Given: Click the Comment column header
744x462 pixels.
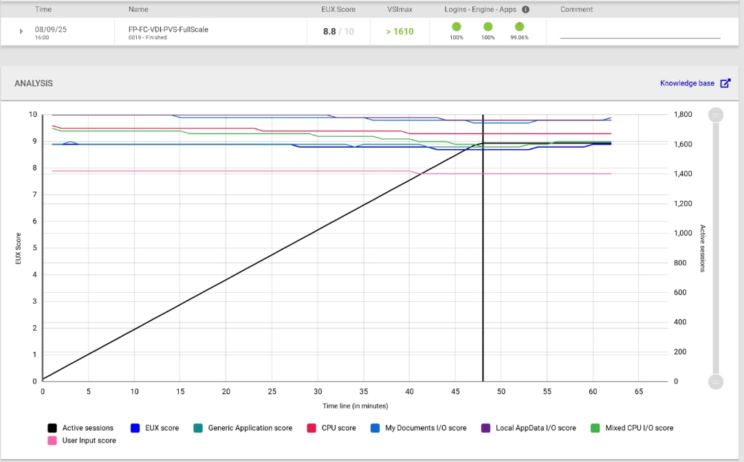Looking at the screenshot, I should click(x=576, y=10).
